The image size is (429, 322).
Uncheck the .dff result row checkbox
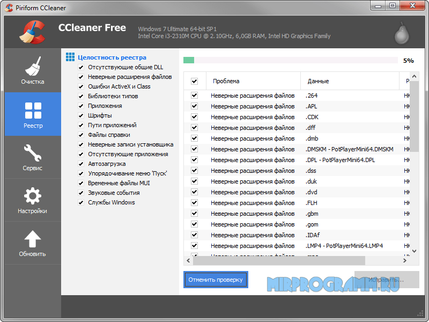pos(194,127)
